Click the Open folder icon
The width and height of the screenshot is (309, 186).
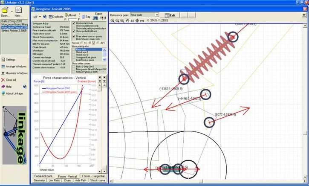[x=5, y=10]
